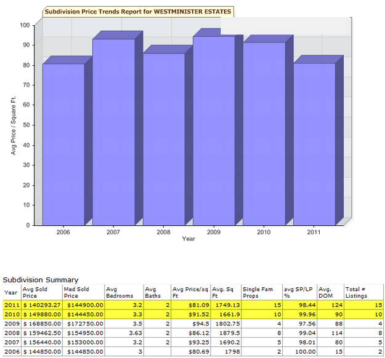
Task: Click the Subdivision Summary heading
Action: tap(41, 280)
